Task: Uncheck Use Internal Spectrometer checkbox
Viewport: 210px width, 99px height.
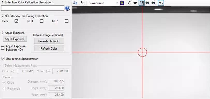Action: (3, 59)
